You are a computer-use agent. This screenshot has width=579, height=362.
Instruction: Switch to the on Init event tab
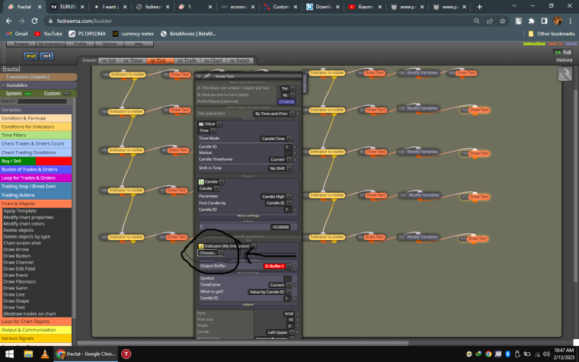tap(108, 60)
